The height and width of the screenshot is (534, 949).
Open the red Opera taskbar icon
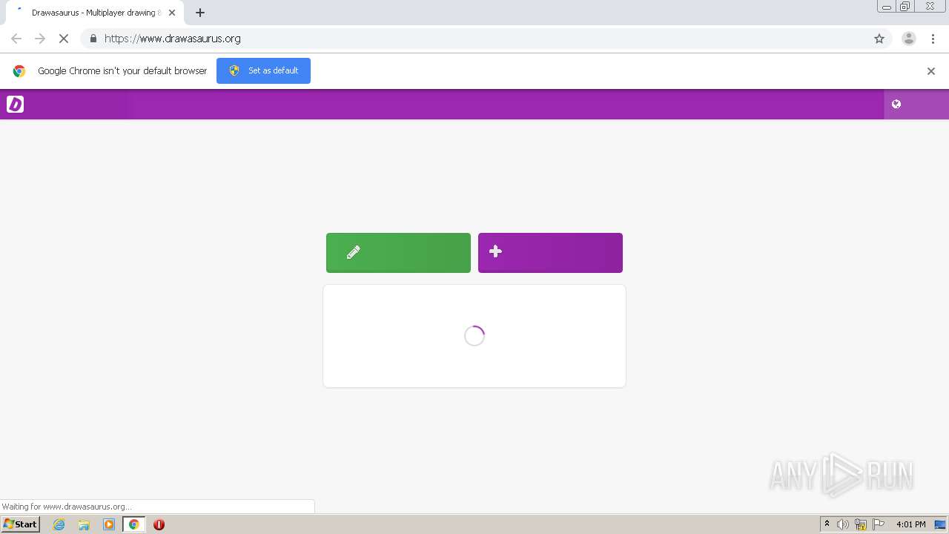point(159,524)
